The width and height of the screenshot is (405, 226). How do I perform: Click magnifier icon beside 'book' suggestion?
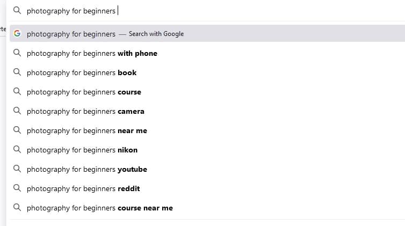pos(17,72)
